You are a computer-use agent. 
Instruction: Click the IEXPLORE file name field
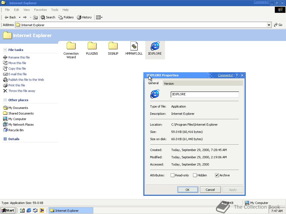pyautogui.click(x=205, y=94)
